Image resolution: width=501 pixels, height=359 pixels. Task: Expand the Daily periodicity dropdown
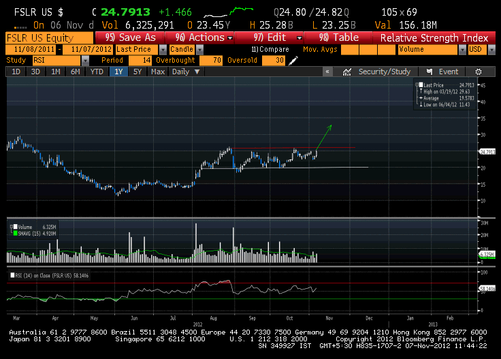tap(197, 72)
